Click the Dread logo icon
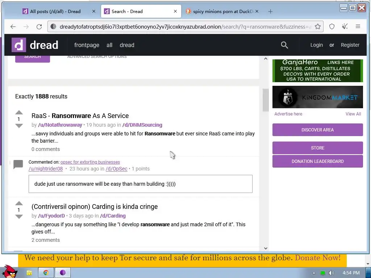The height and width of the screenshot is (278, 371). tap(19, 45)
